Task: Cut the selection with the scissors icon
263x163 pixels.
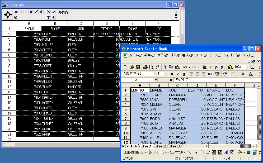Action: click(x=165, y=67)
